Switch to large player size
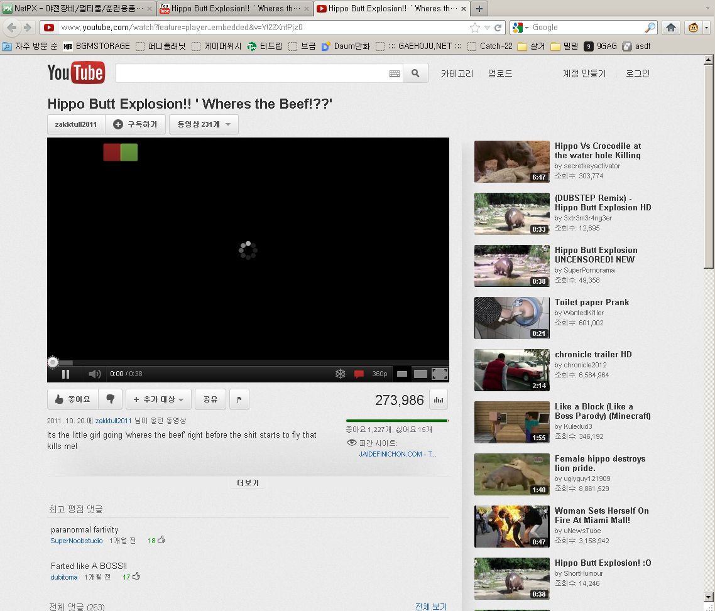This screenshot has width=715, height=611. click(420, 374)
